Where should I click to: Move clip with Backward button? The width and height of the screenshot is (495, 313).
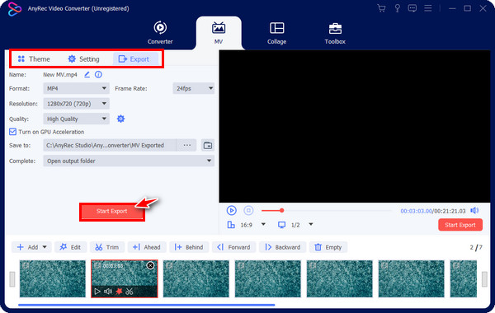(x=282, y=247)
